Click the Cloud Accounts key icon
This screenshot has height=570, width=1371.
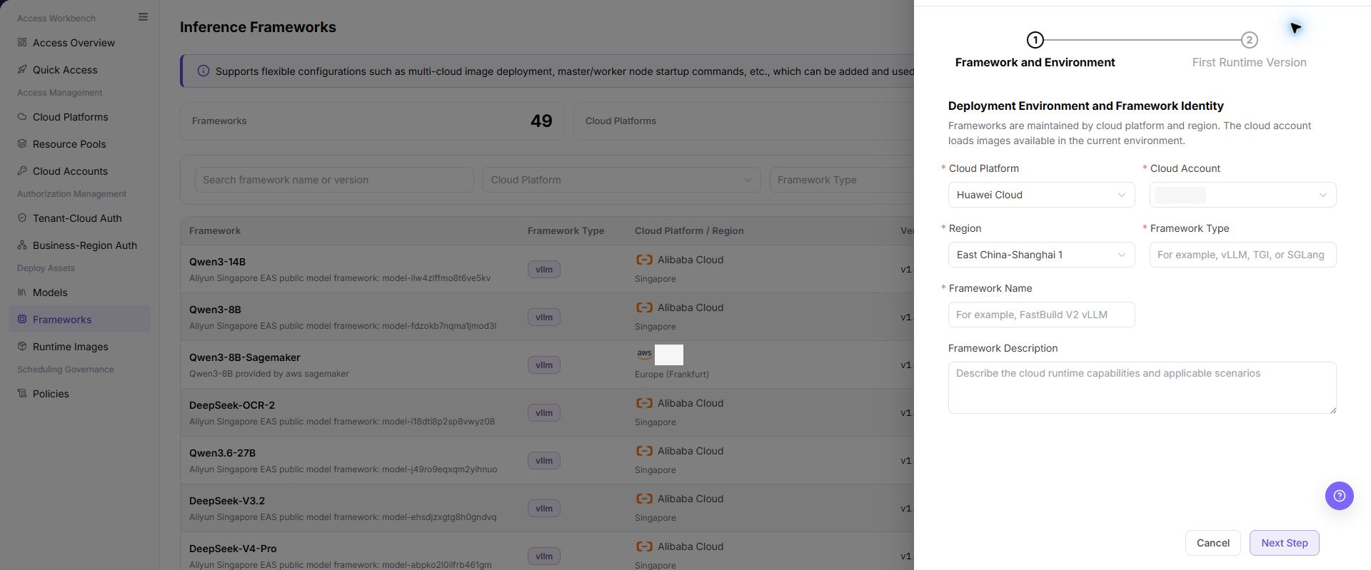point(22,171)
